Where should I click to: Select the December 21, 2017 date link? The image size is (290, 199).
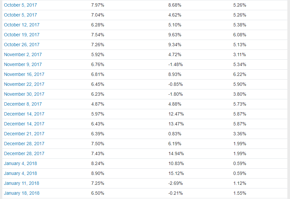tap(24, 134)
